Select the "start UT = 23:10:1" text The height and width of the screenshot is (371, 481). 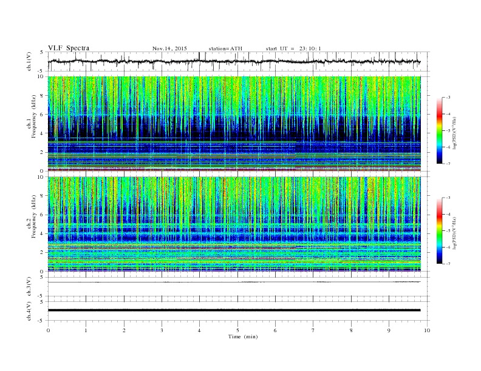tap(293, 48)
